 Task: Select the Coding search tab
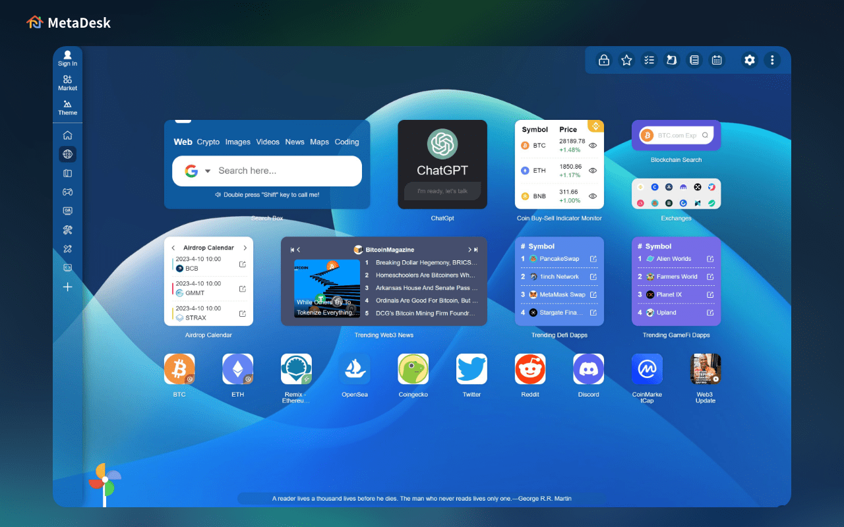point(347,142)
